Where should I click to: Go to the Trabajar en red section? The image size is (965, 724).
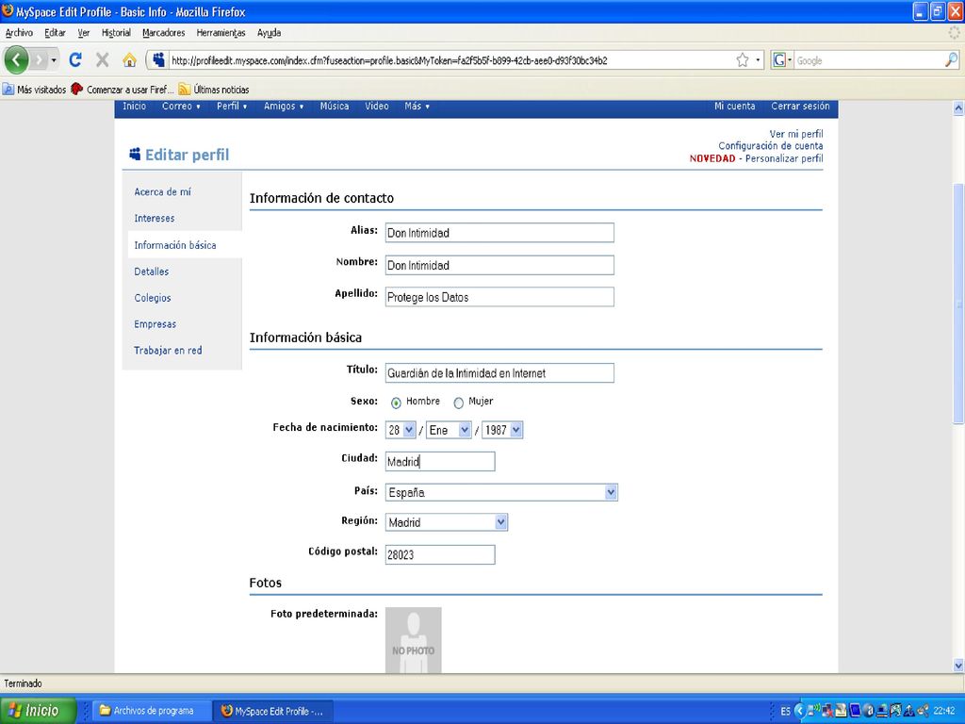click(x=168, y=350)
